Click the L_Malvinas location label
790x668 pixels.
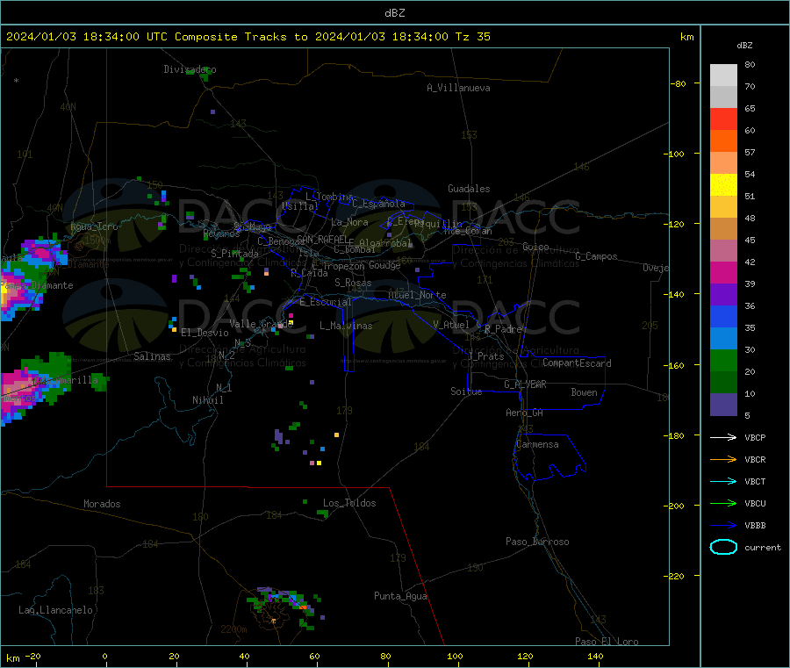coord(346,326)
